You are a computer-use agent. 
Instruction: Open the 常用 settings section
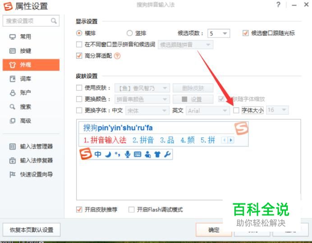pyautogui.click(x=31, y=37)
